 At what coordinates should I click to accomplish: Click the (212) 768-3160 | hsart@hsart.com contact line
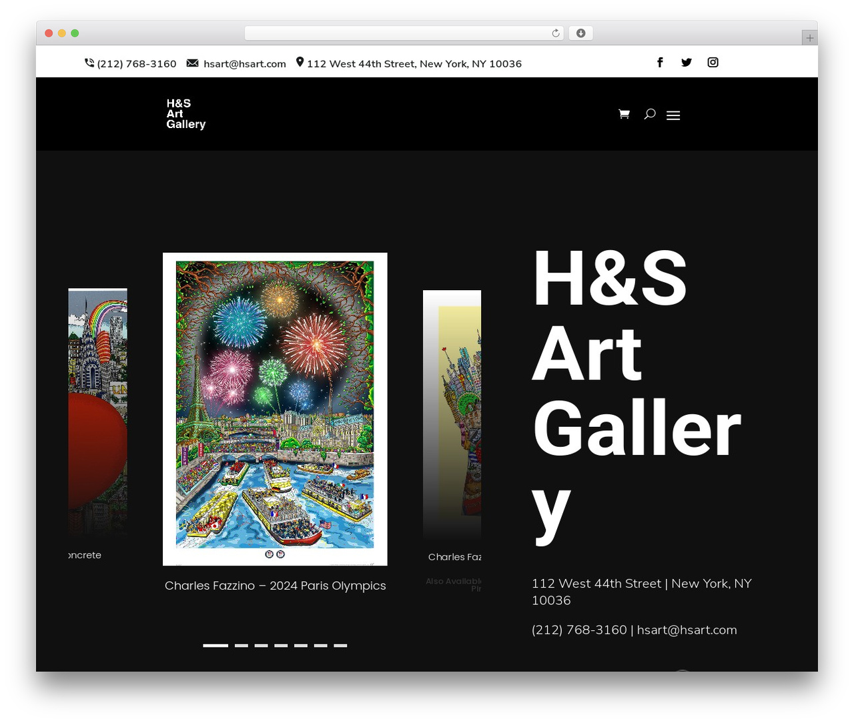coord(634,630)
